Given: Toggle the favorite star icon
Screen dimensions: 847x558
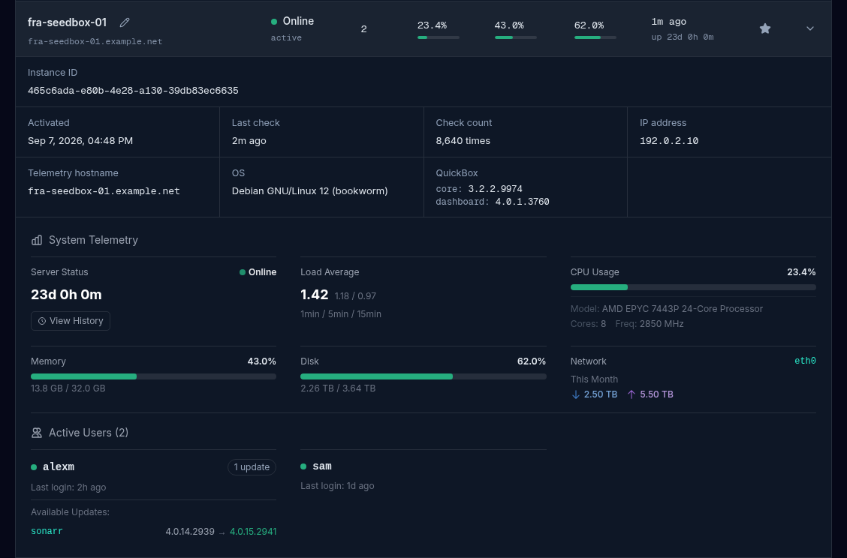Looking at the screenshot, I should (765, 28).
